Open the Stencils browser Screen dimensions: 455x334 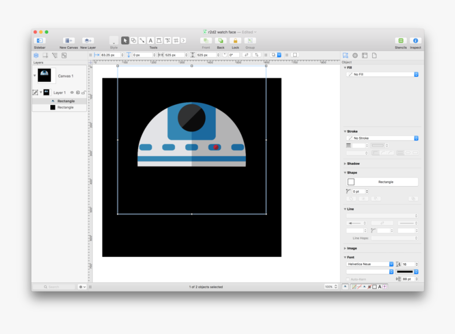click(x=401, y=41)
